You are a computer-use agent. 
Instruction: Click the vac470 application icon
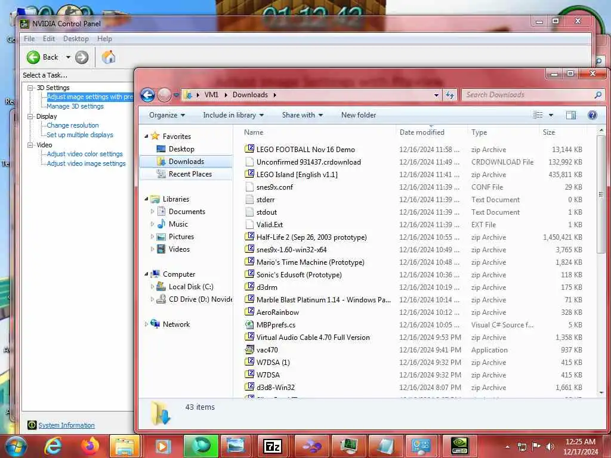[249, 349]
